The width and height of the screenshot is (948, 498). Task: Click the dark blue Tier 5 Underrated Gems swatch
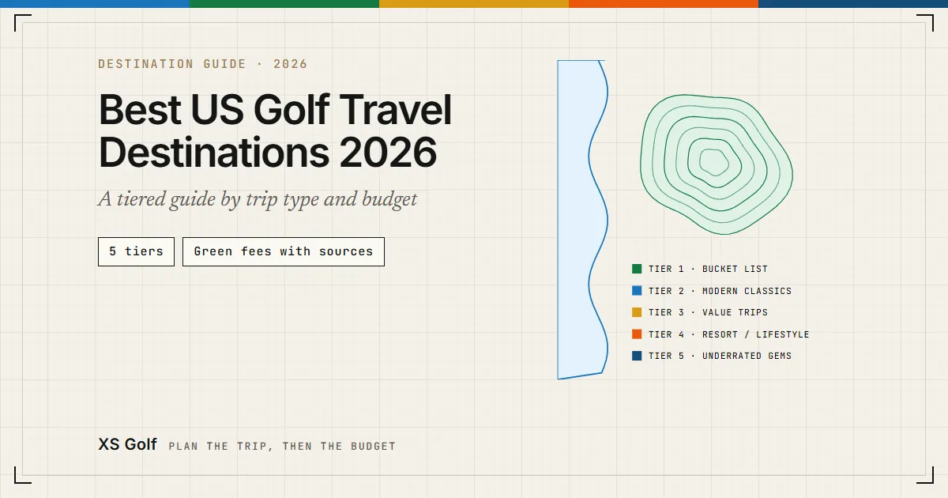click(x=637, y=356)
